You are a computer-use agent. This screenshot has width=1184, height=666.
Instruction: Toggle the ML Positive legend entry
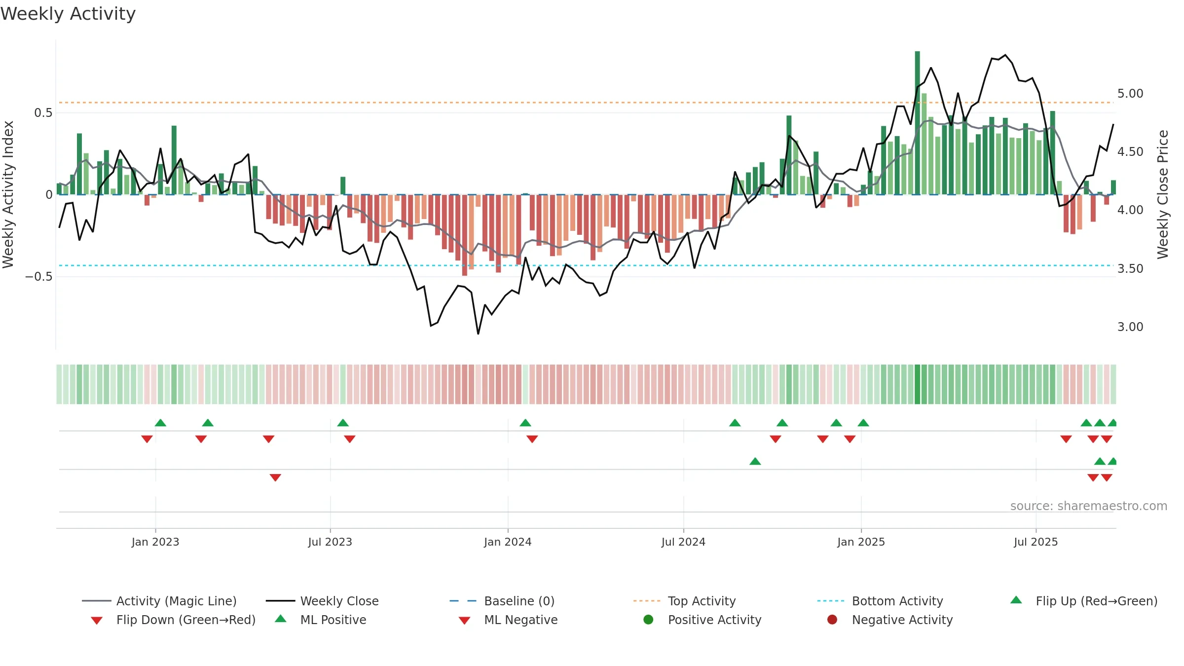point(321,620)
